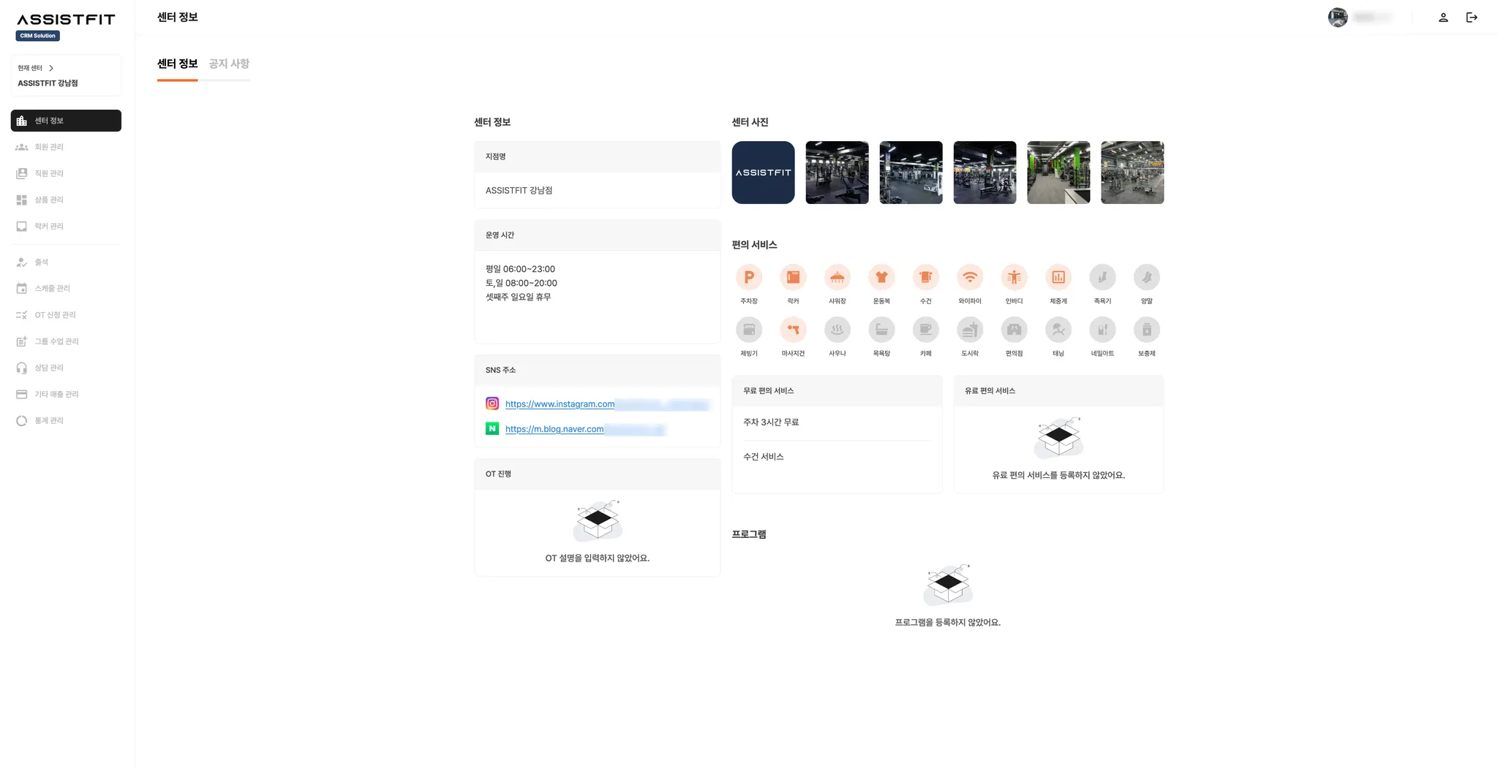This screenshot has height=769, width=1498.
Task: Select the 락커 locker amenity icon
Action: pyautogui.click(x=793, y=277)
